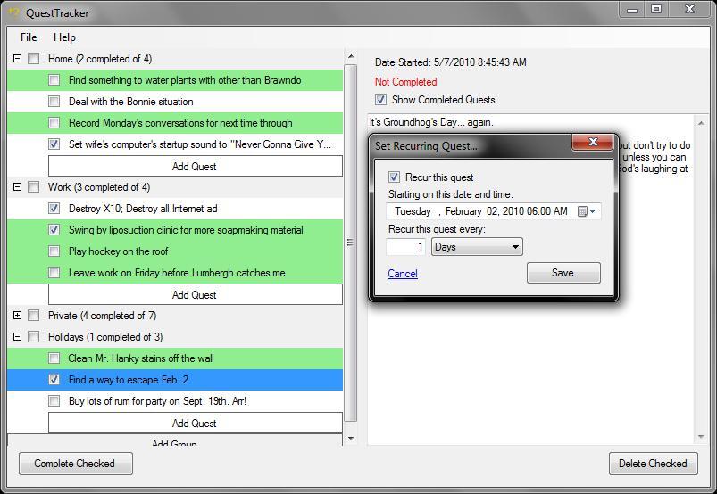Click notes pane scrollbar up arrow
This screenshot has height=494, width=717.
coord(701,123)
